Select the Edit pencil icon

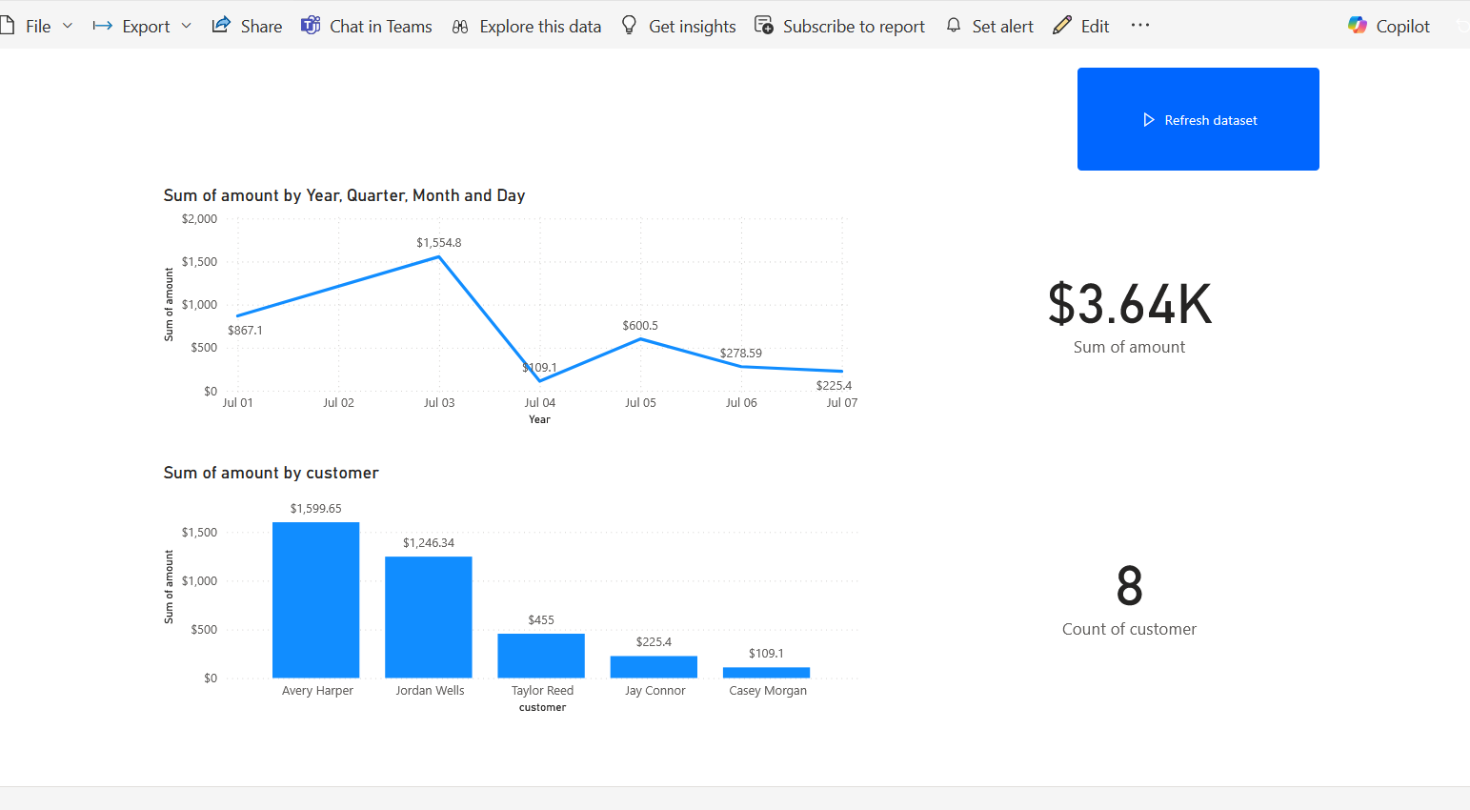pyautogui.click(x=1059, y=26)
